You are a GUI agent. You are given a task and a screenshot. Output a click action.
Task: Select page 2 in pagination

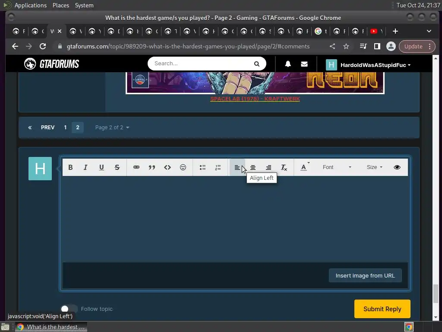(x=78, y=128)
